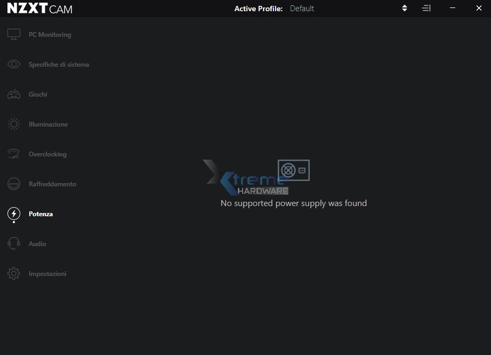The image size is (491, 355).
Task: Click the Overclocking gauge icon
Action: [14, 154]
